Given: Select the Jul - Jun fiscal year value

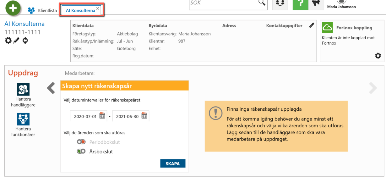Looking at the screenshot, I should point(125,41).
